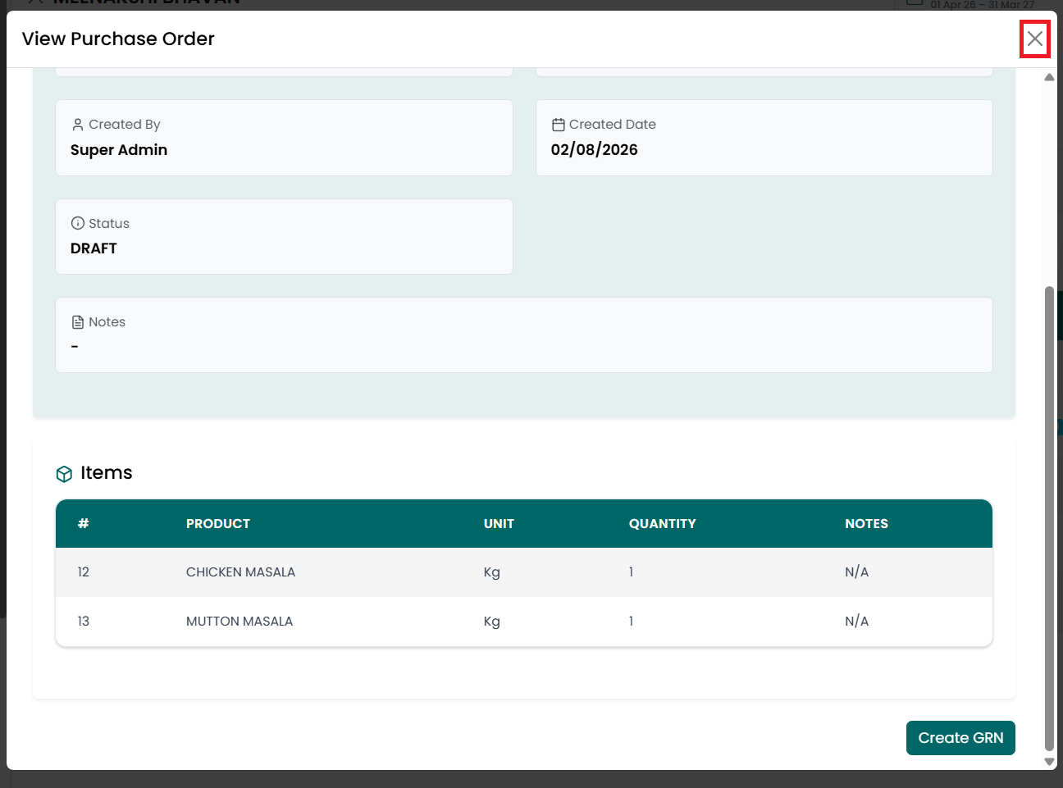Screen dimensions: 1063x788
Task: Click row number 12 cell
Action: pyautogui.click(x=84, y=572)
